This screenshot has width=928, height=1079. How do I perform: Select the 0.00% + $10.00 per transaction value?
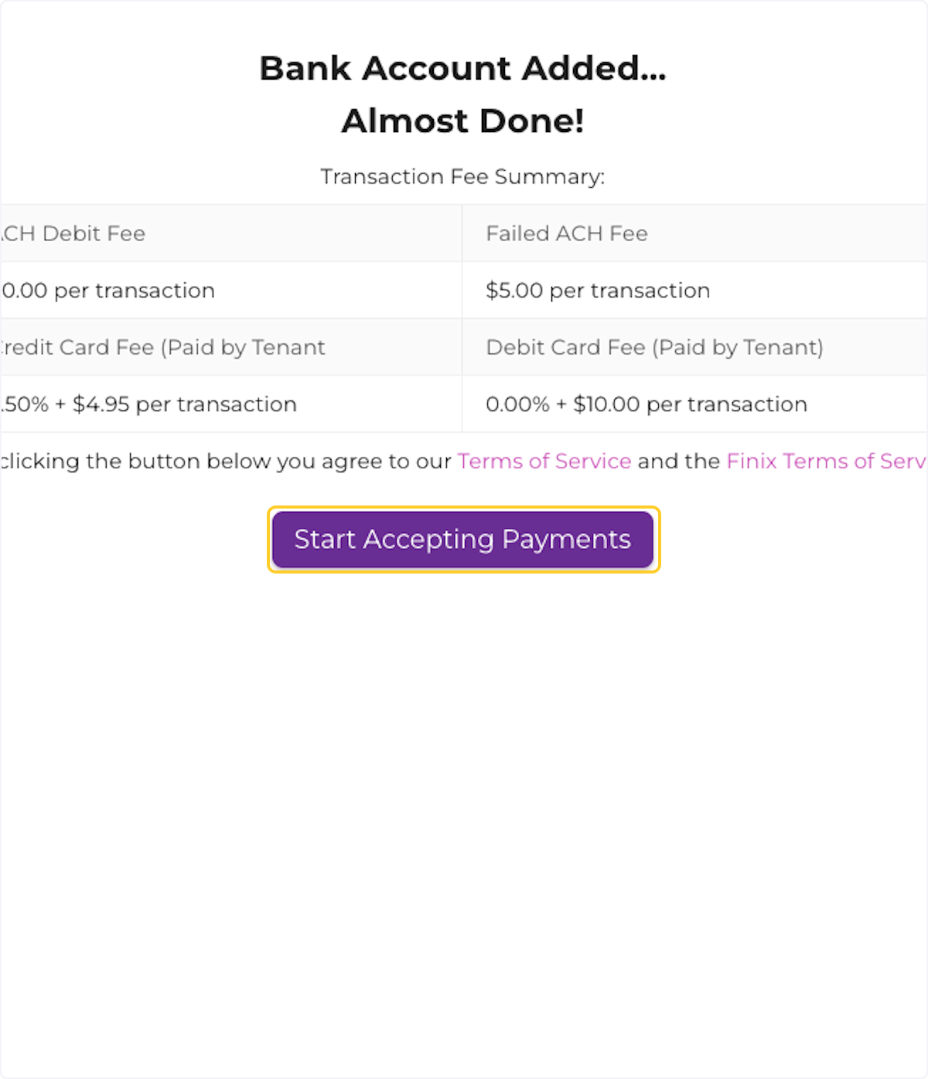tap(646, 404)
